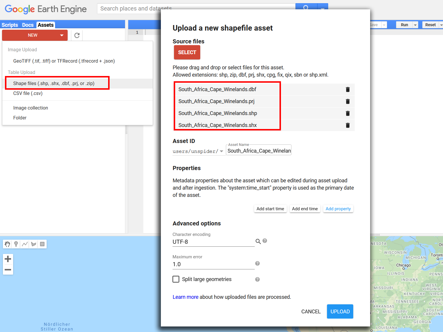Click the refresh assets icon

[x=77, y=35]
